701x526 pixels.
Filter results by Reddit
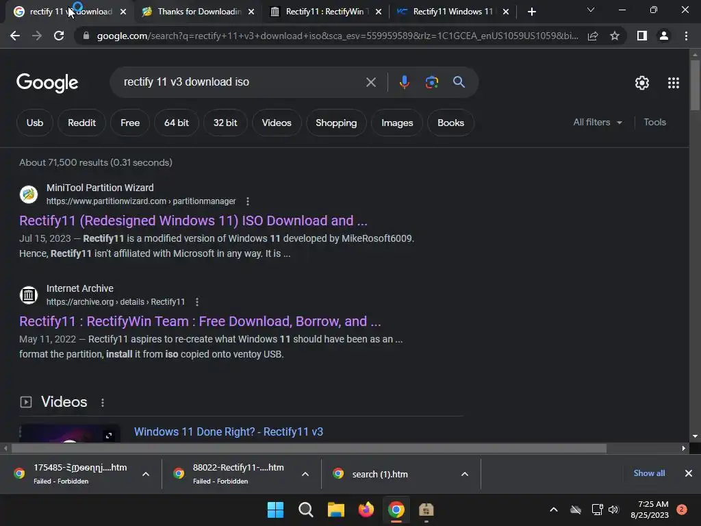(82, 123)
